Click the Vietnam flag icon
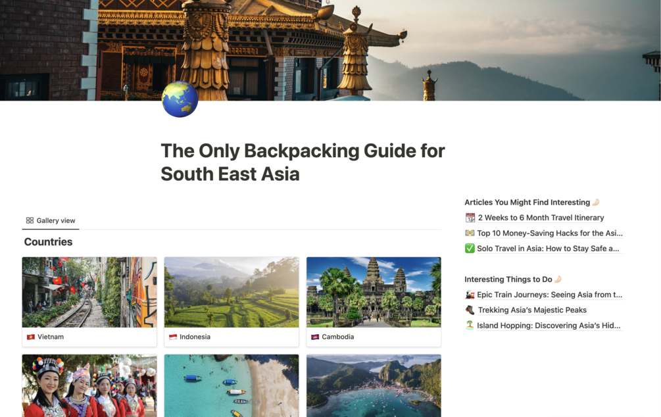The image size is (661, 417). tap(31, 337)
